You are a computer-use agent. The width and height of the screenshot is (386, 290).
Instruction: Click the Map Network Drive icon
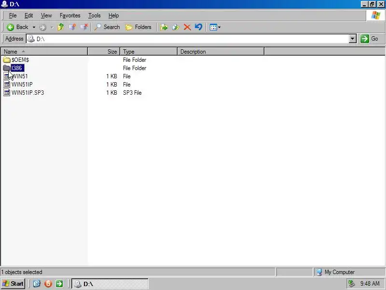point(72,27)
